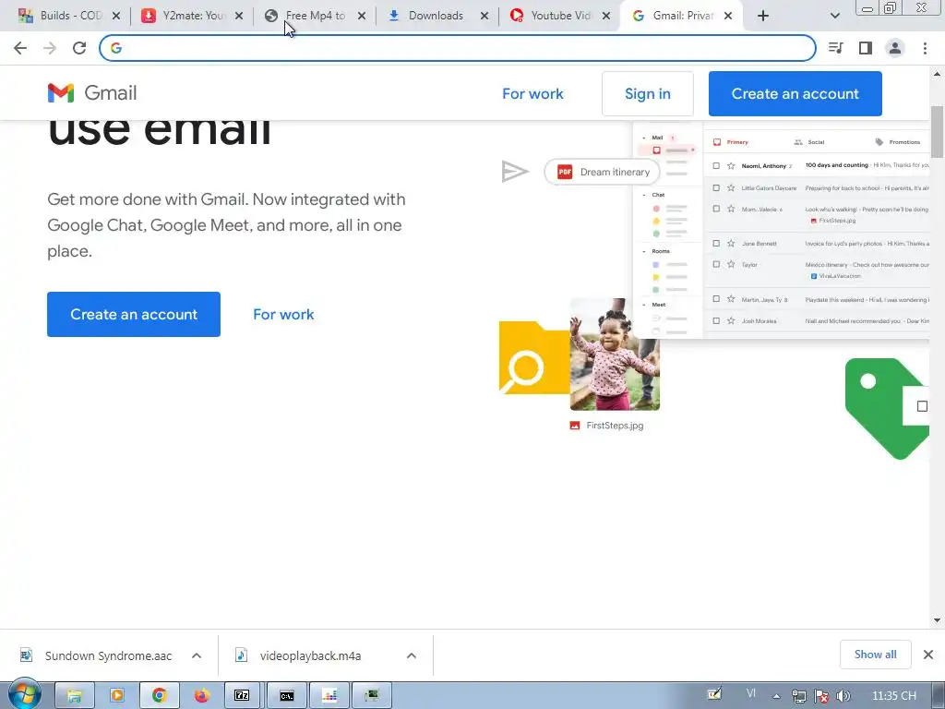Image resolution: width=945 pixels, height=709 pixels.
Task: Collapse the Rooms section in preview sidebar
Action: 644,251
